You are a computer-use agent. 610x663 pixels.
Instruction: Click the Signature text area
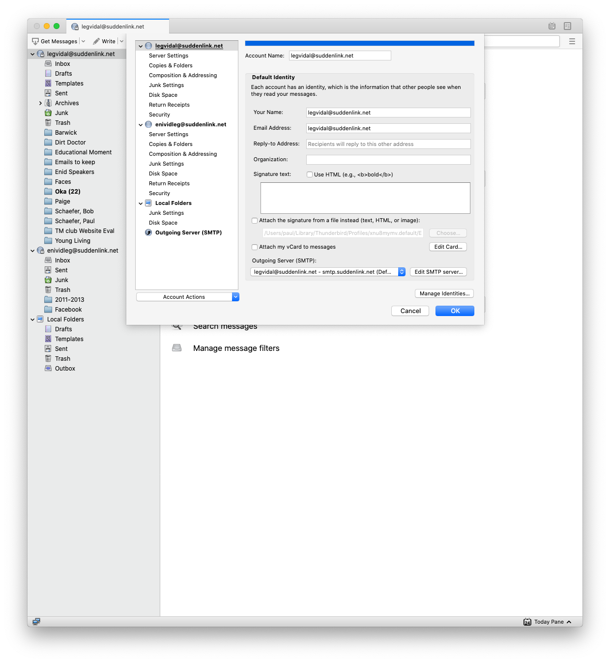[365, 198]
